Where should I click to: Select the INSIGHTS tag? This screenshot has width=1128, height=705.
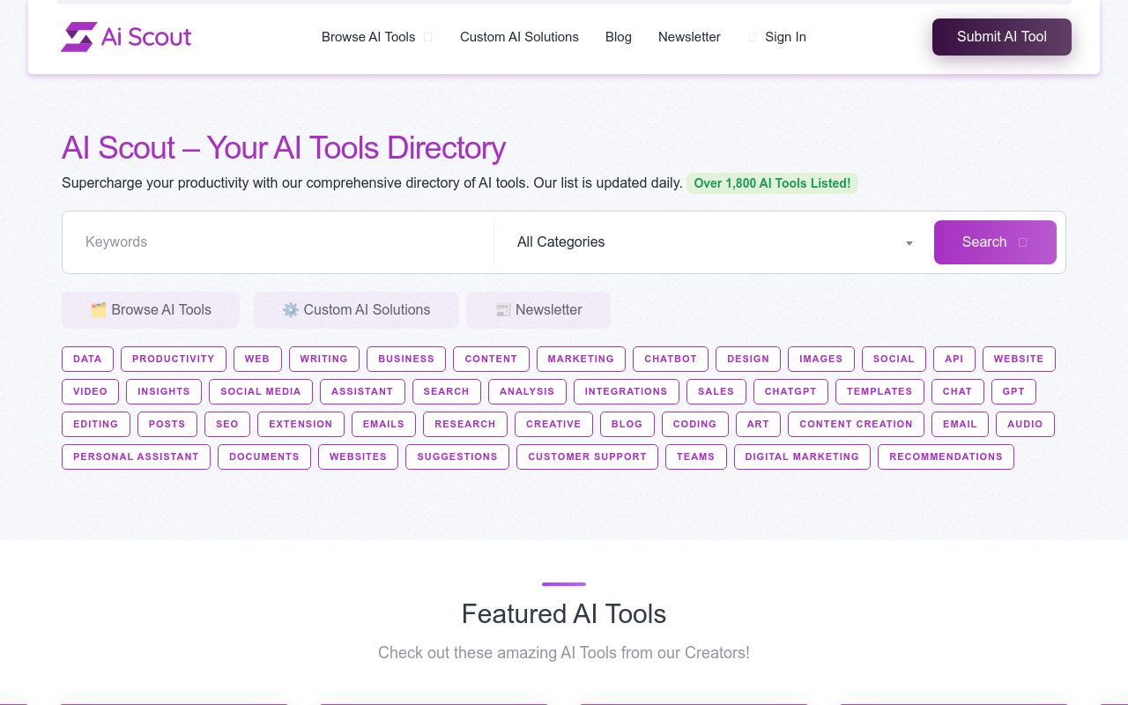164,391
